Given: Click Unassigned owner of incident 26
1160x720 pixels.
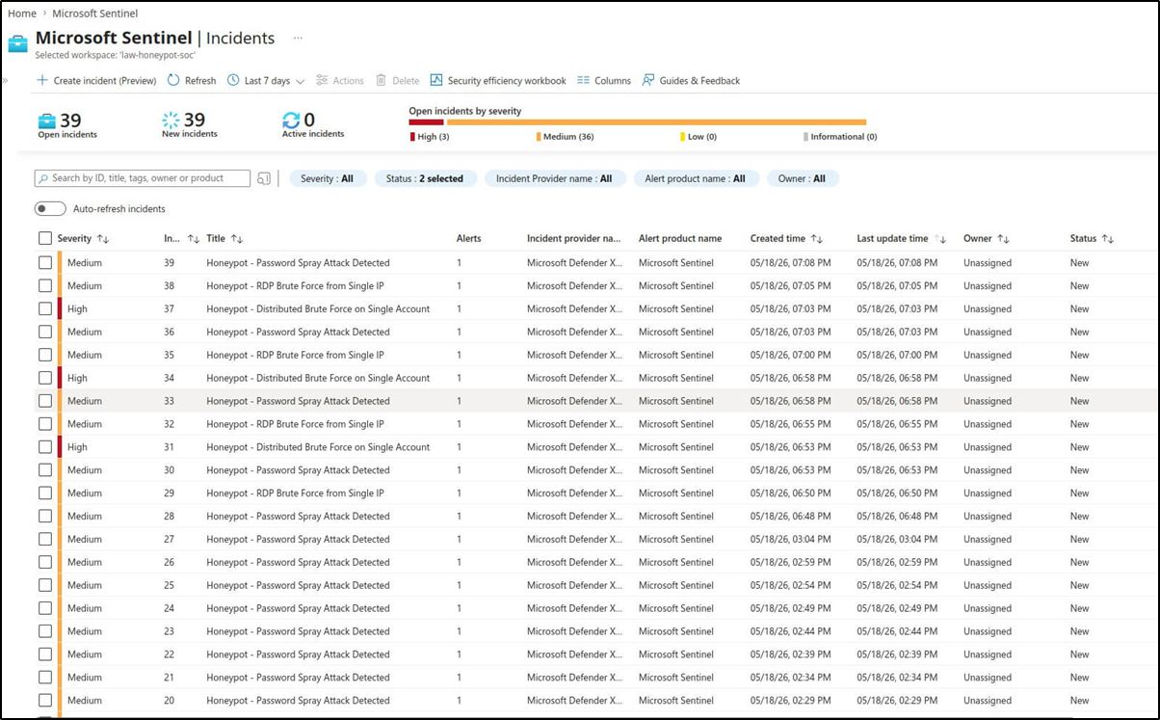Looking at the screenshot, I should 988,563.
